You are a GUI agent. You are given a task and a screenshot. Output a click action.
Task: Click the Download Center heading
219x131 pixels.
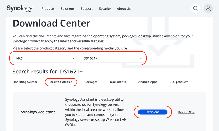click(x=51, y=23)
